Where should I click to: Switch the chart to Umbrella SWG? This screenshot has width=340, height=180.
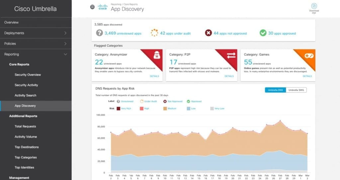[x=296, y=90]
